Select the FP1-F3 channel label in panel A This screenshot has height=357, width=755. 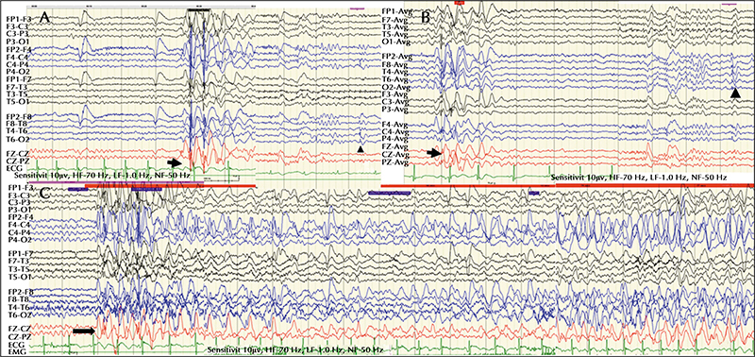(x=19, y=19)
